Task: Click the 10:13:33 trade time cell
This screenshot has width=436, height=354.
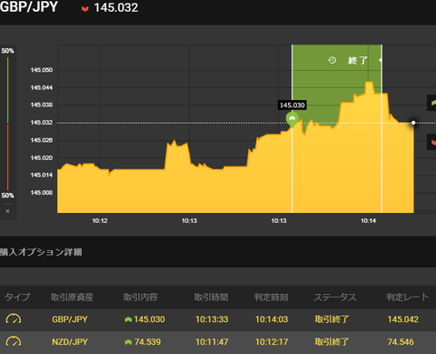Action: 212,319
